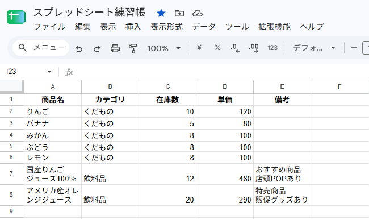The height and width of the screenshot is (219, 369).
Task: Open the cloud save status icon
Action: click(x=197, y=13)
